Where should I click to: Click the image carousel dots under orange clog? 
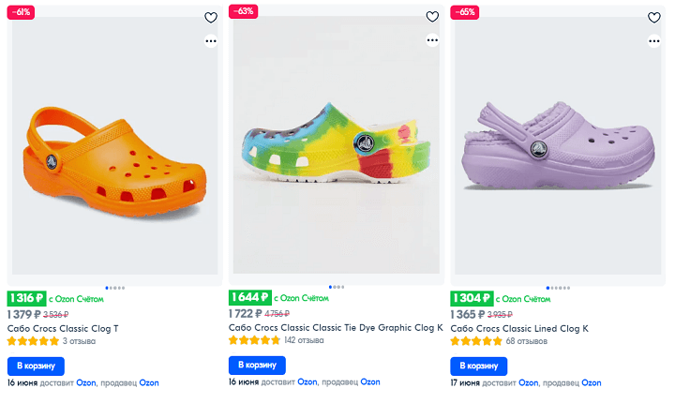[x=112, y=287]
